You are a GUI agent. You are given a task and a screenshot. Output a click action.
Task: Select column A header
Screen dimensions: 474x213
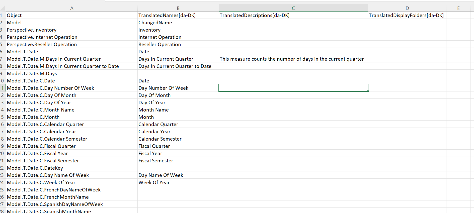(x=72, y=8)
